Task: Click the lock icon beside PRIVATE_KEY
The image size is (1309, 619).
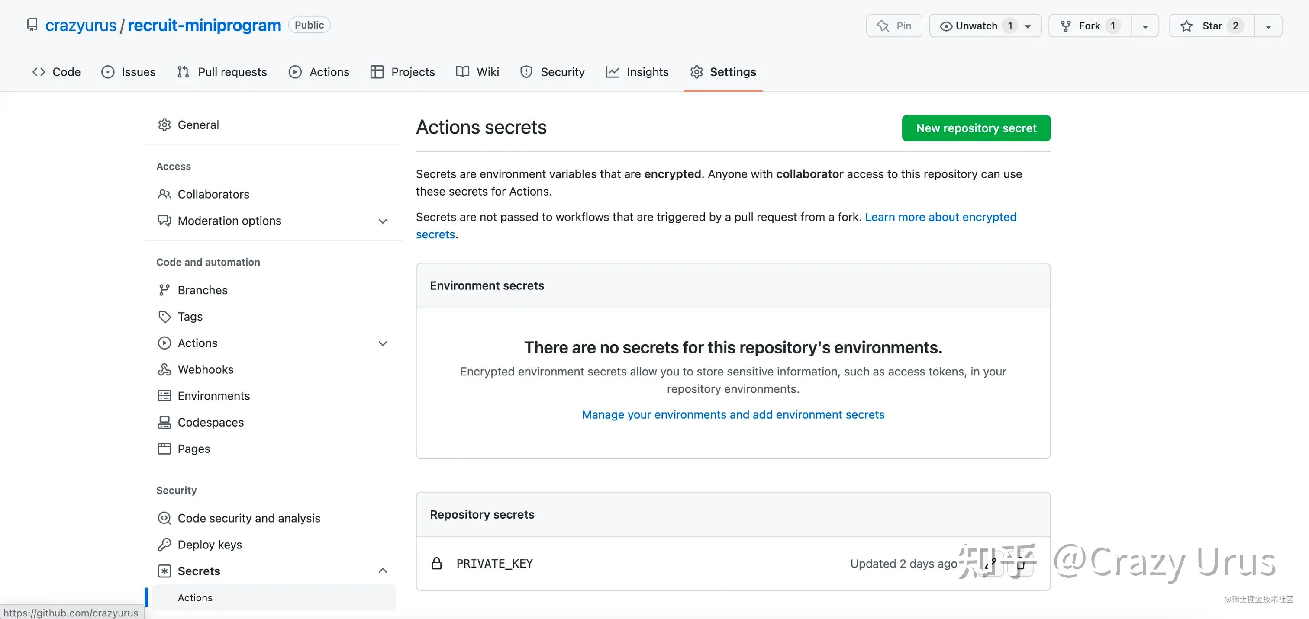Action: [436, 563]
